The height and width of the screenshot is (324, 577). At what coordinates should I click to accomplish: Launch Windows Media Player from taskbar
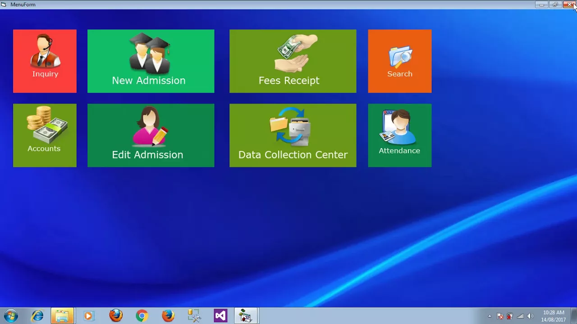[x=88, y=316]
